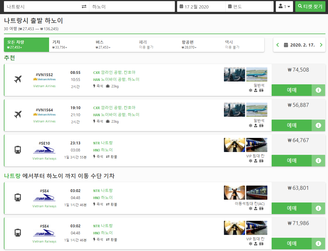Click the 17 2월 2020 departure date field

pos(201,7)
